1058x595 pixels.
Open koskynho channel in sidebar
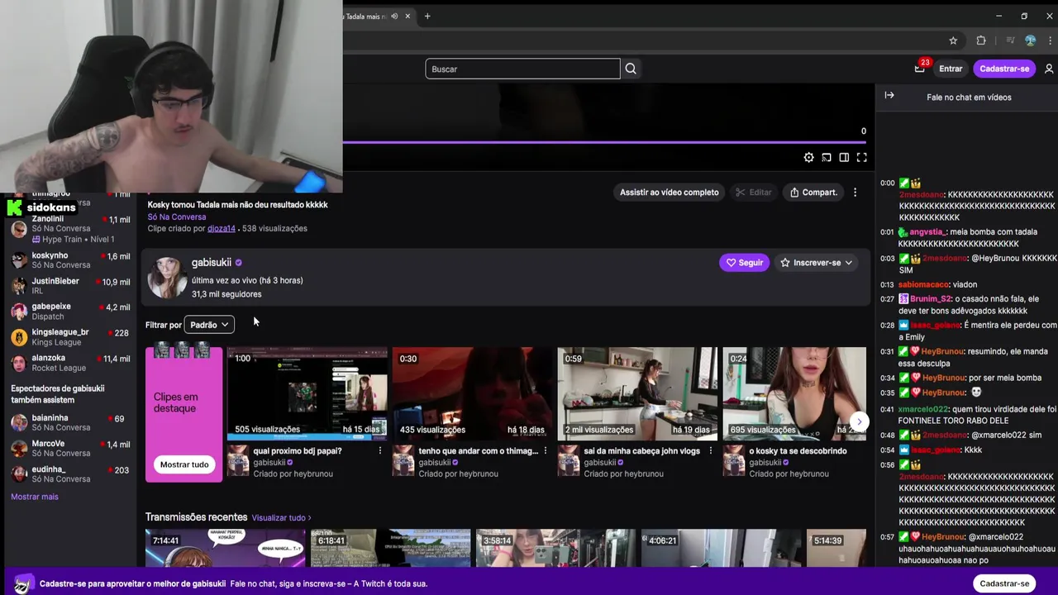tap(70, 259)
